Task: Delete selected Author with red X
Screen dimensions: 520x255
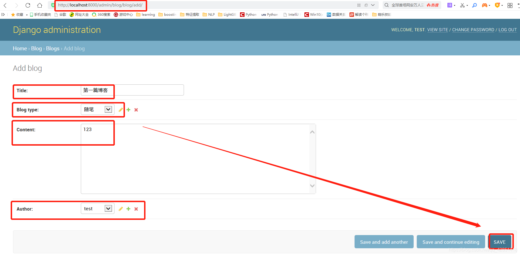Action: (136, 209)
